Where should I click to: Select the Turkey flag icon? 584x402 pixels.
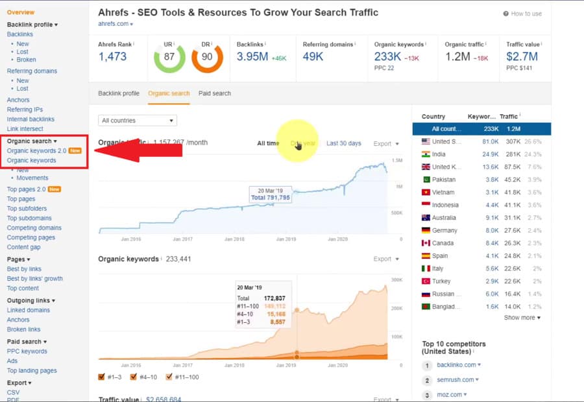coord(426,281)
